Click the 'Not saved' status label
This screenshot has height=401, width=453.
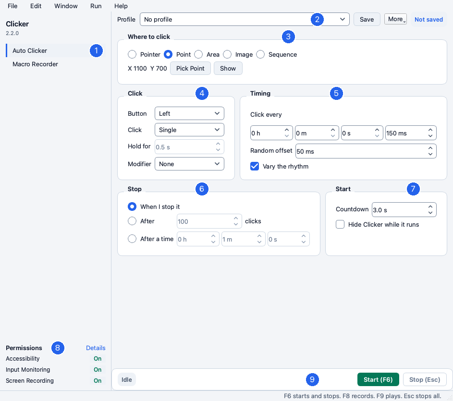pos(429,19)
